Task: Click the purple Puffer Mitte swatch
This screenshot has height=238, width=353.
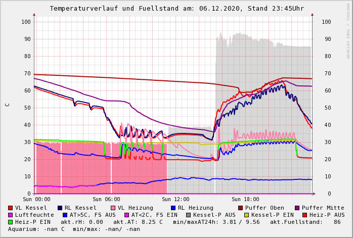Action: point(297,208)
